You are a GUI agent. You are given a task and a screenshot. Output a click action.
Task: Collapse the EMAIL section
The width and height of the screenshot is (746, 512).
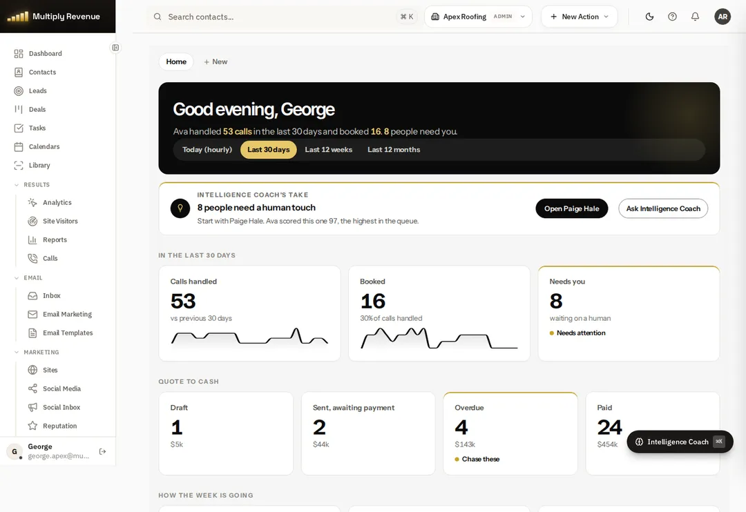28,277
